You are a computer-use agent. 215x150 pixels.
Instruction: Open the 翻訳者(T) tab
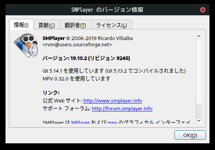76,25
